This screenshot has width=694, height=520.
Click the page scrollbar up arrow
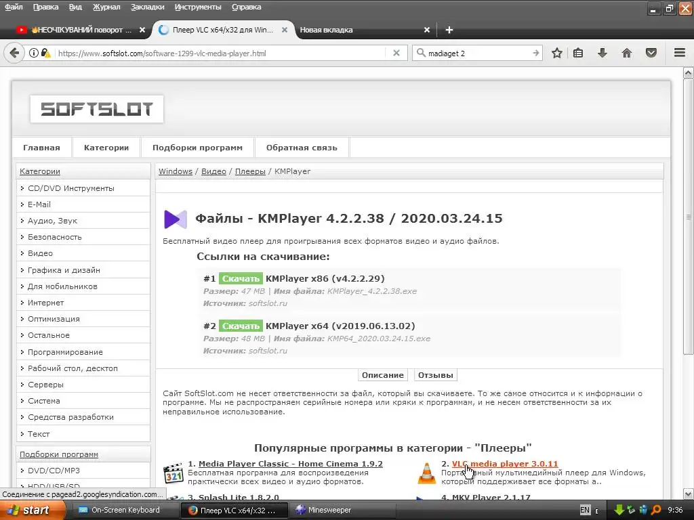689,72
